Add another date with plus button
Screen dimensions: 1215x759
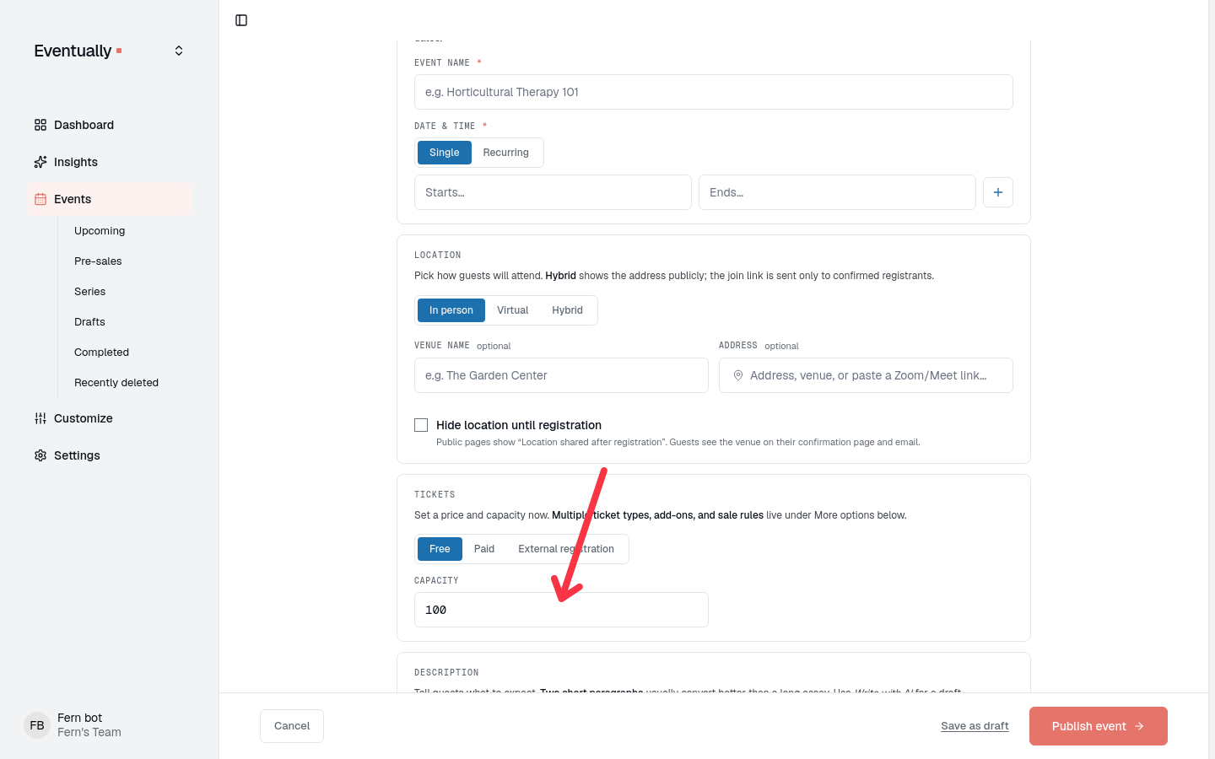click(998, 192)
